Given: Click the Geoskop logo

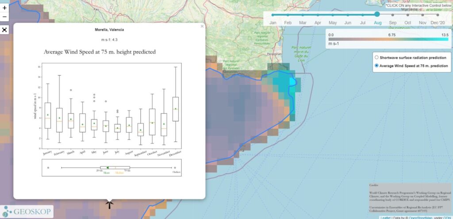Looking at the screenshot, I should click(x=27, y=211).
